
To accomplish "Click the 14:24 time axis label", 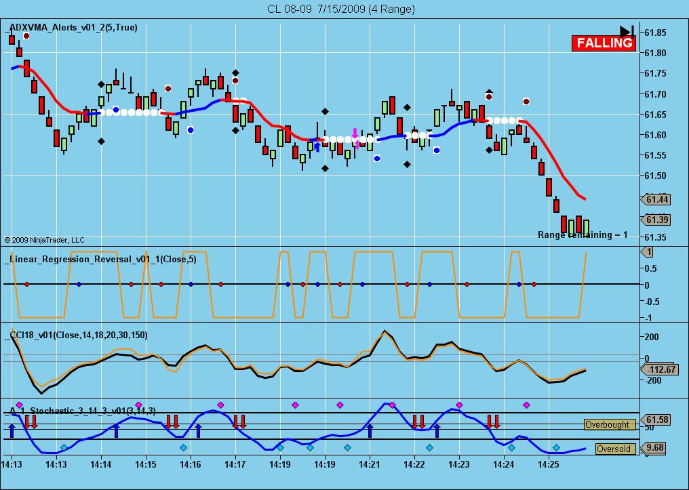I will coord(504,464).
